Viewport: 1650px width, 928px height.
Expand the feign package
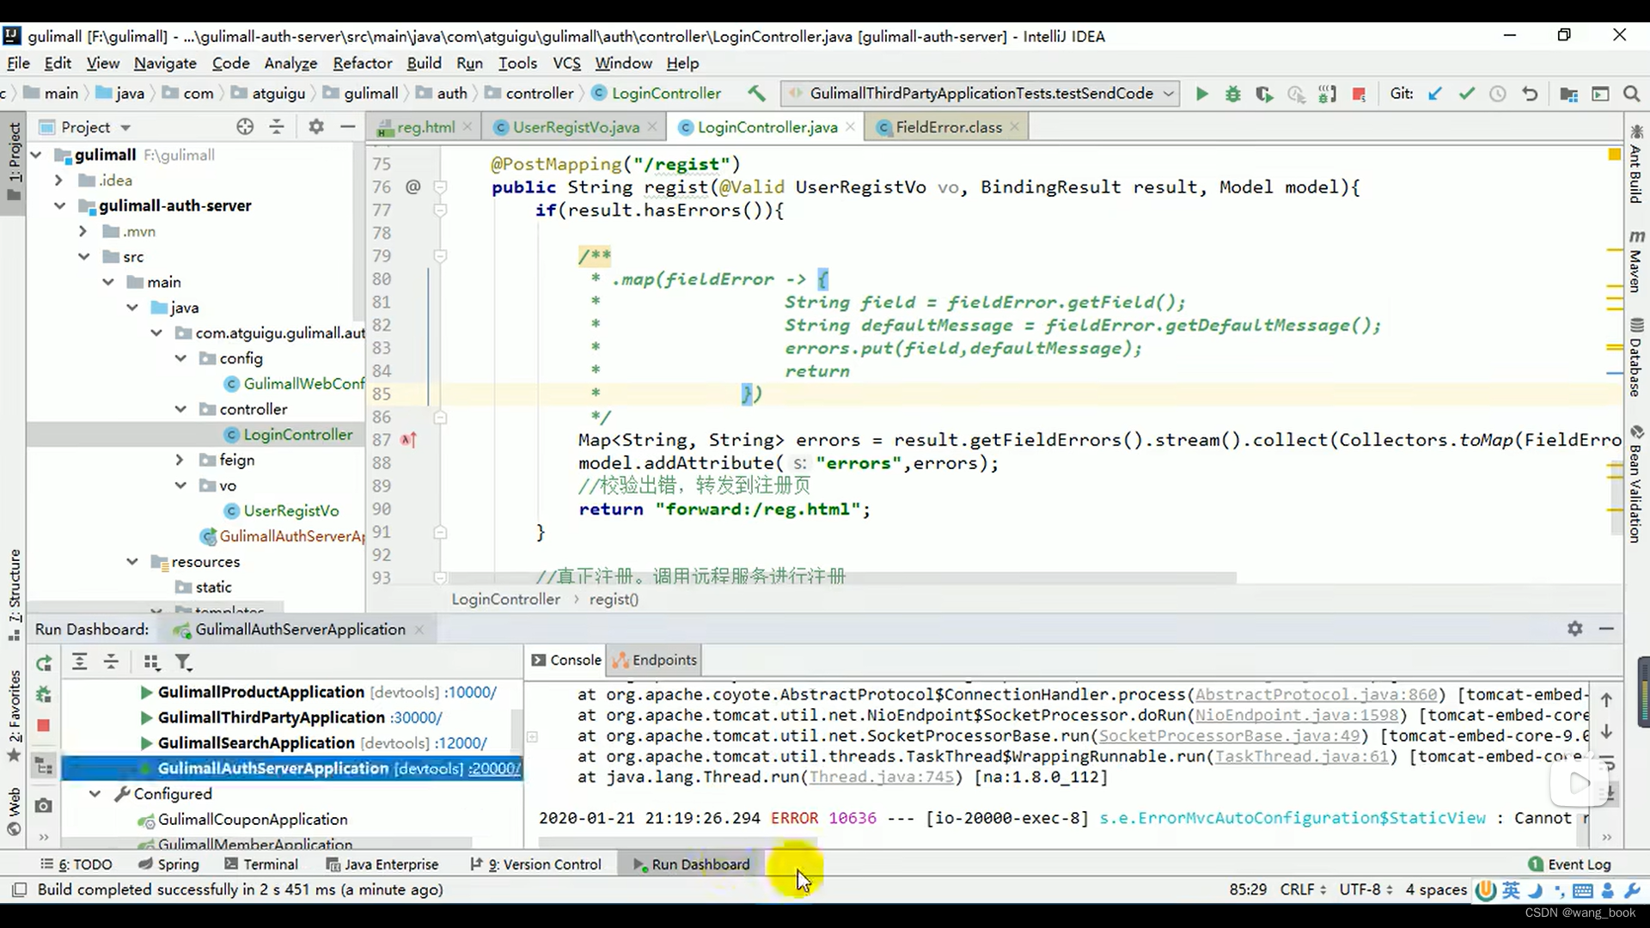[x=180, y=460]
